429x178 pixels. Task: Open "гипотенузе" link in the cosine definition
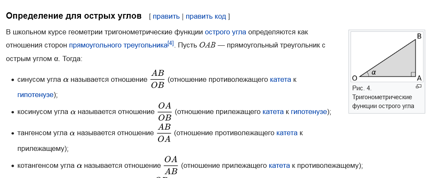pos(309,112)
